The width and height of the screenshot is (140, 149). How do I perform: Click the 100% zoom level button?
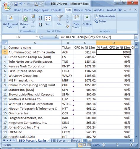coord(96,145)
